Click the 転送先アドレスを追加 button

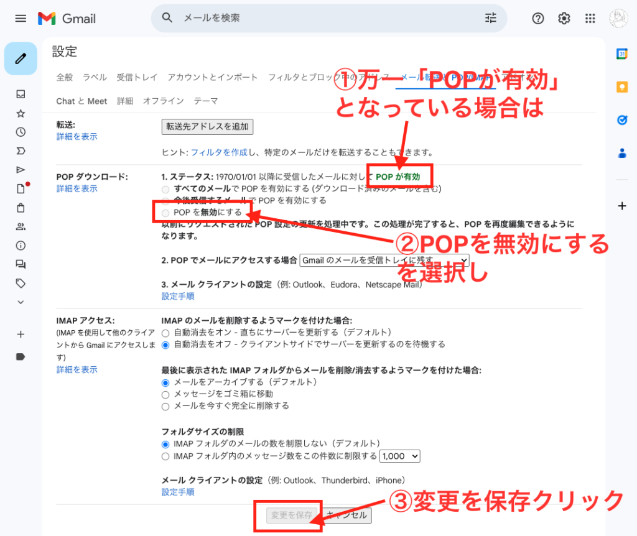[207, 127]
